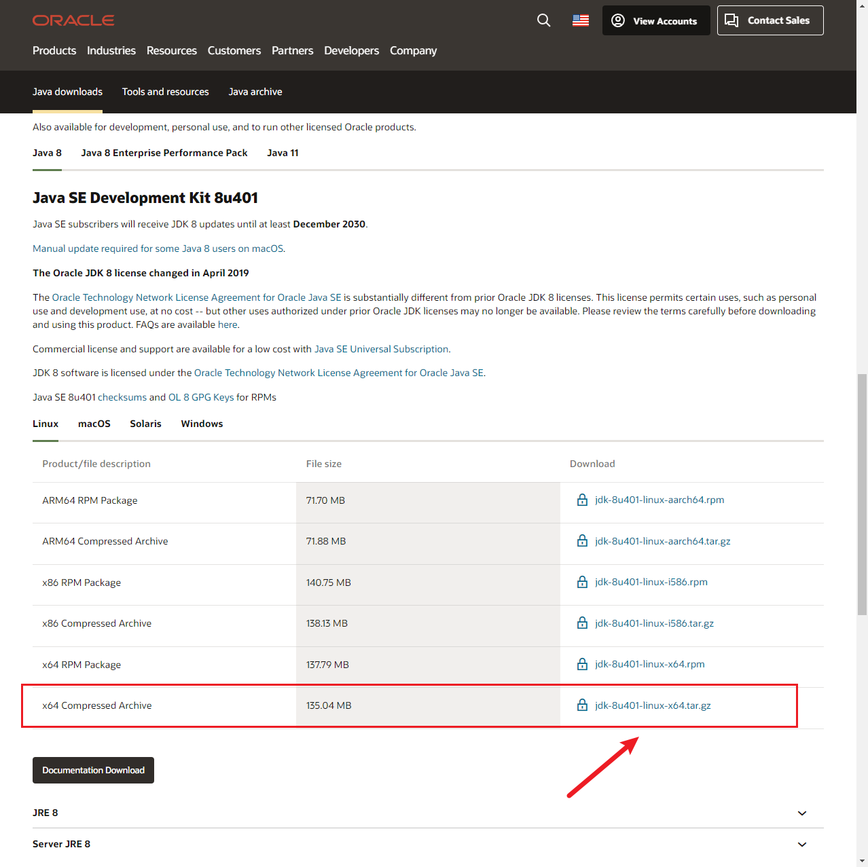Switch to the macOS platform tab

pyautogui.click(x=94, y=424)
